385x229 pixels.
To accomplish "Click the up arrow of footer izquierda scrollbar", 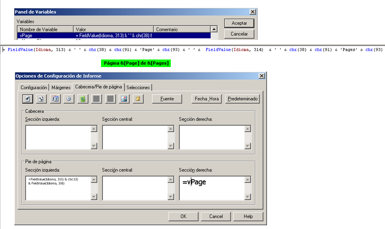I will click(x=94, y=180).
